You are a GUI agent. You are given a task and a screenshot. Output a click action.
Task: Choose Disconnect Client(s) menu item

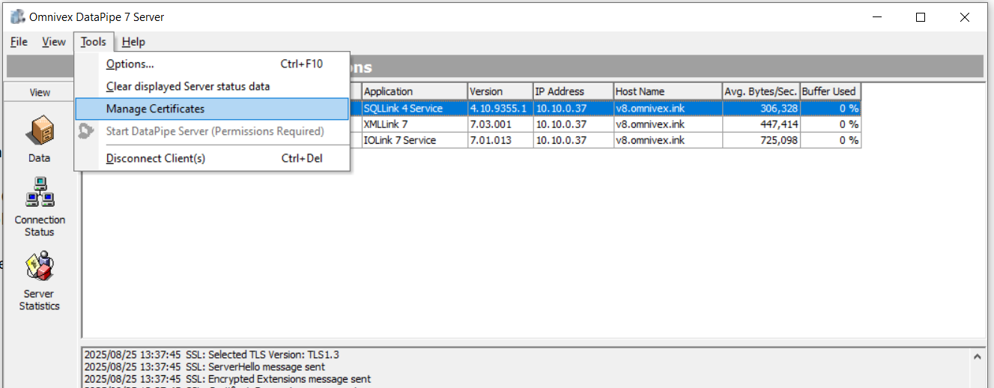click(x=156, y=159)
